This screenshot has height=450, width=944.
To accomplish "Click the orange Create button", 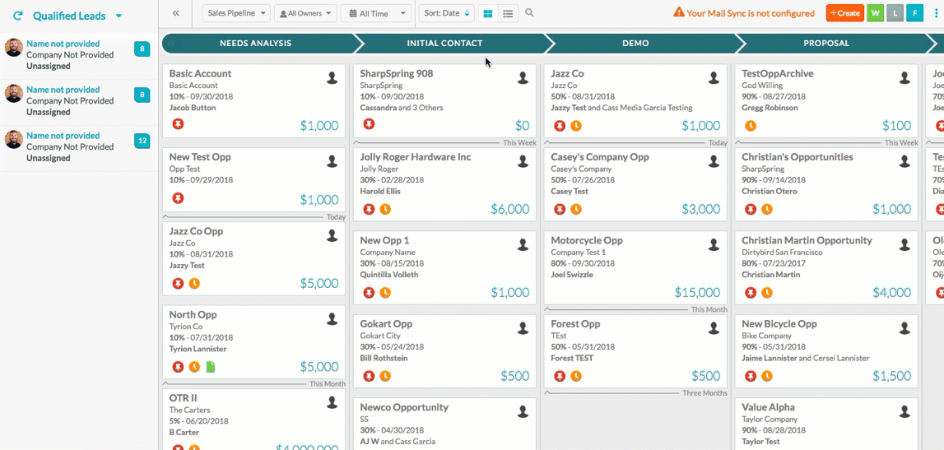I will (x=844, y=13).
